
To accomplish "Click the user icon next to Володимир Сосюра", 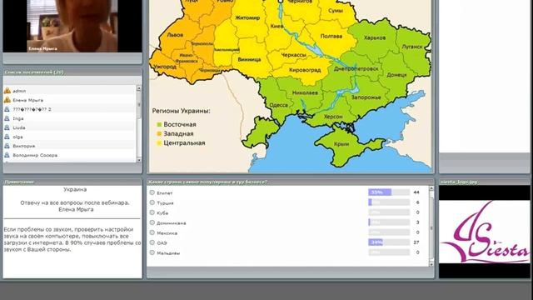I will tap(7, 155).
